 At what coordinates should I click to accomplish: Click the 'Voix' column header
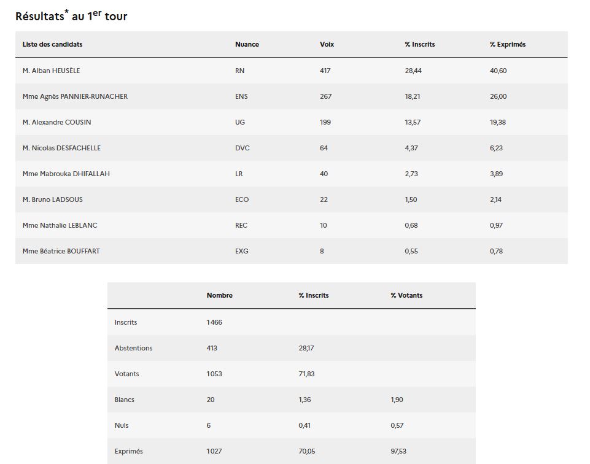coord(327,44)
